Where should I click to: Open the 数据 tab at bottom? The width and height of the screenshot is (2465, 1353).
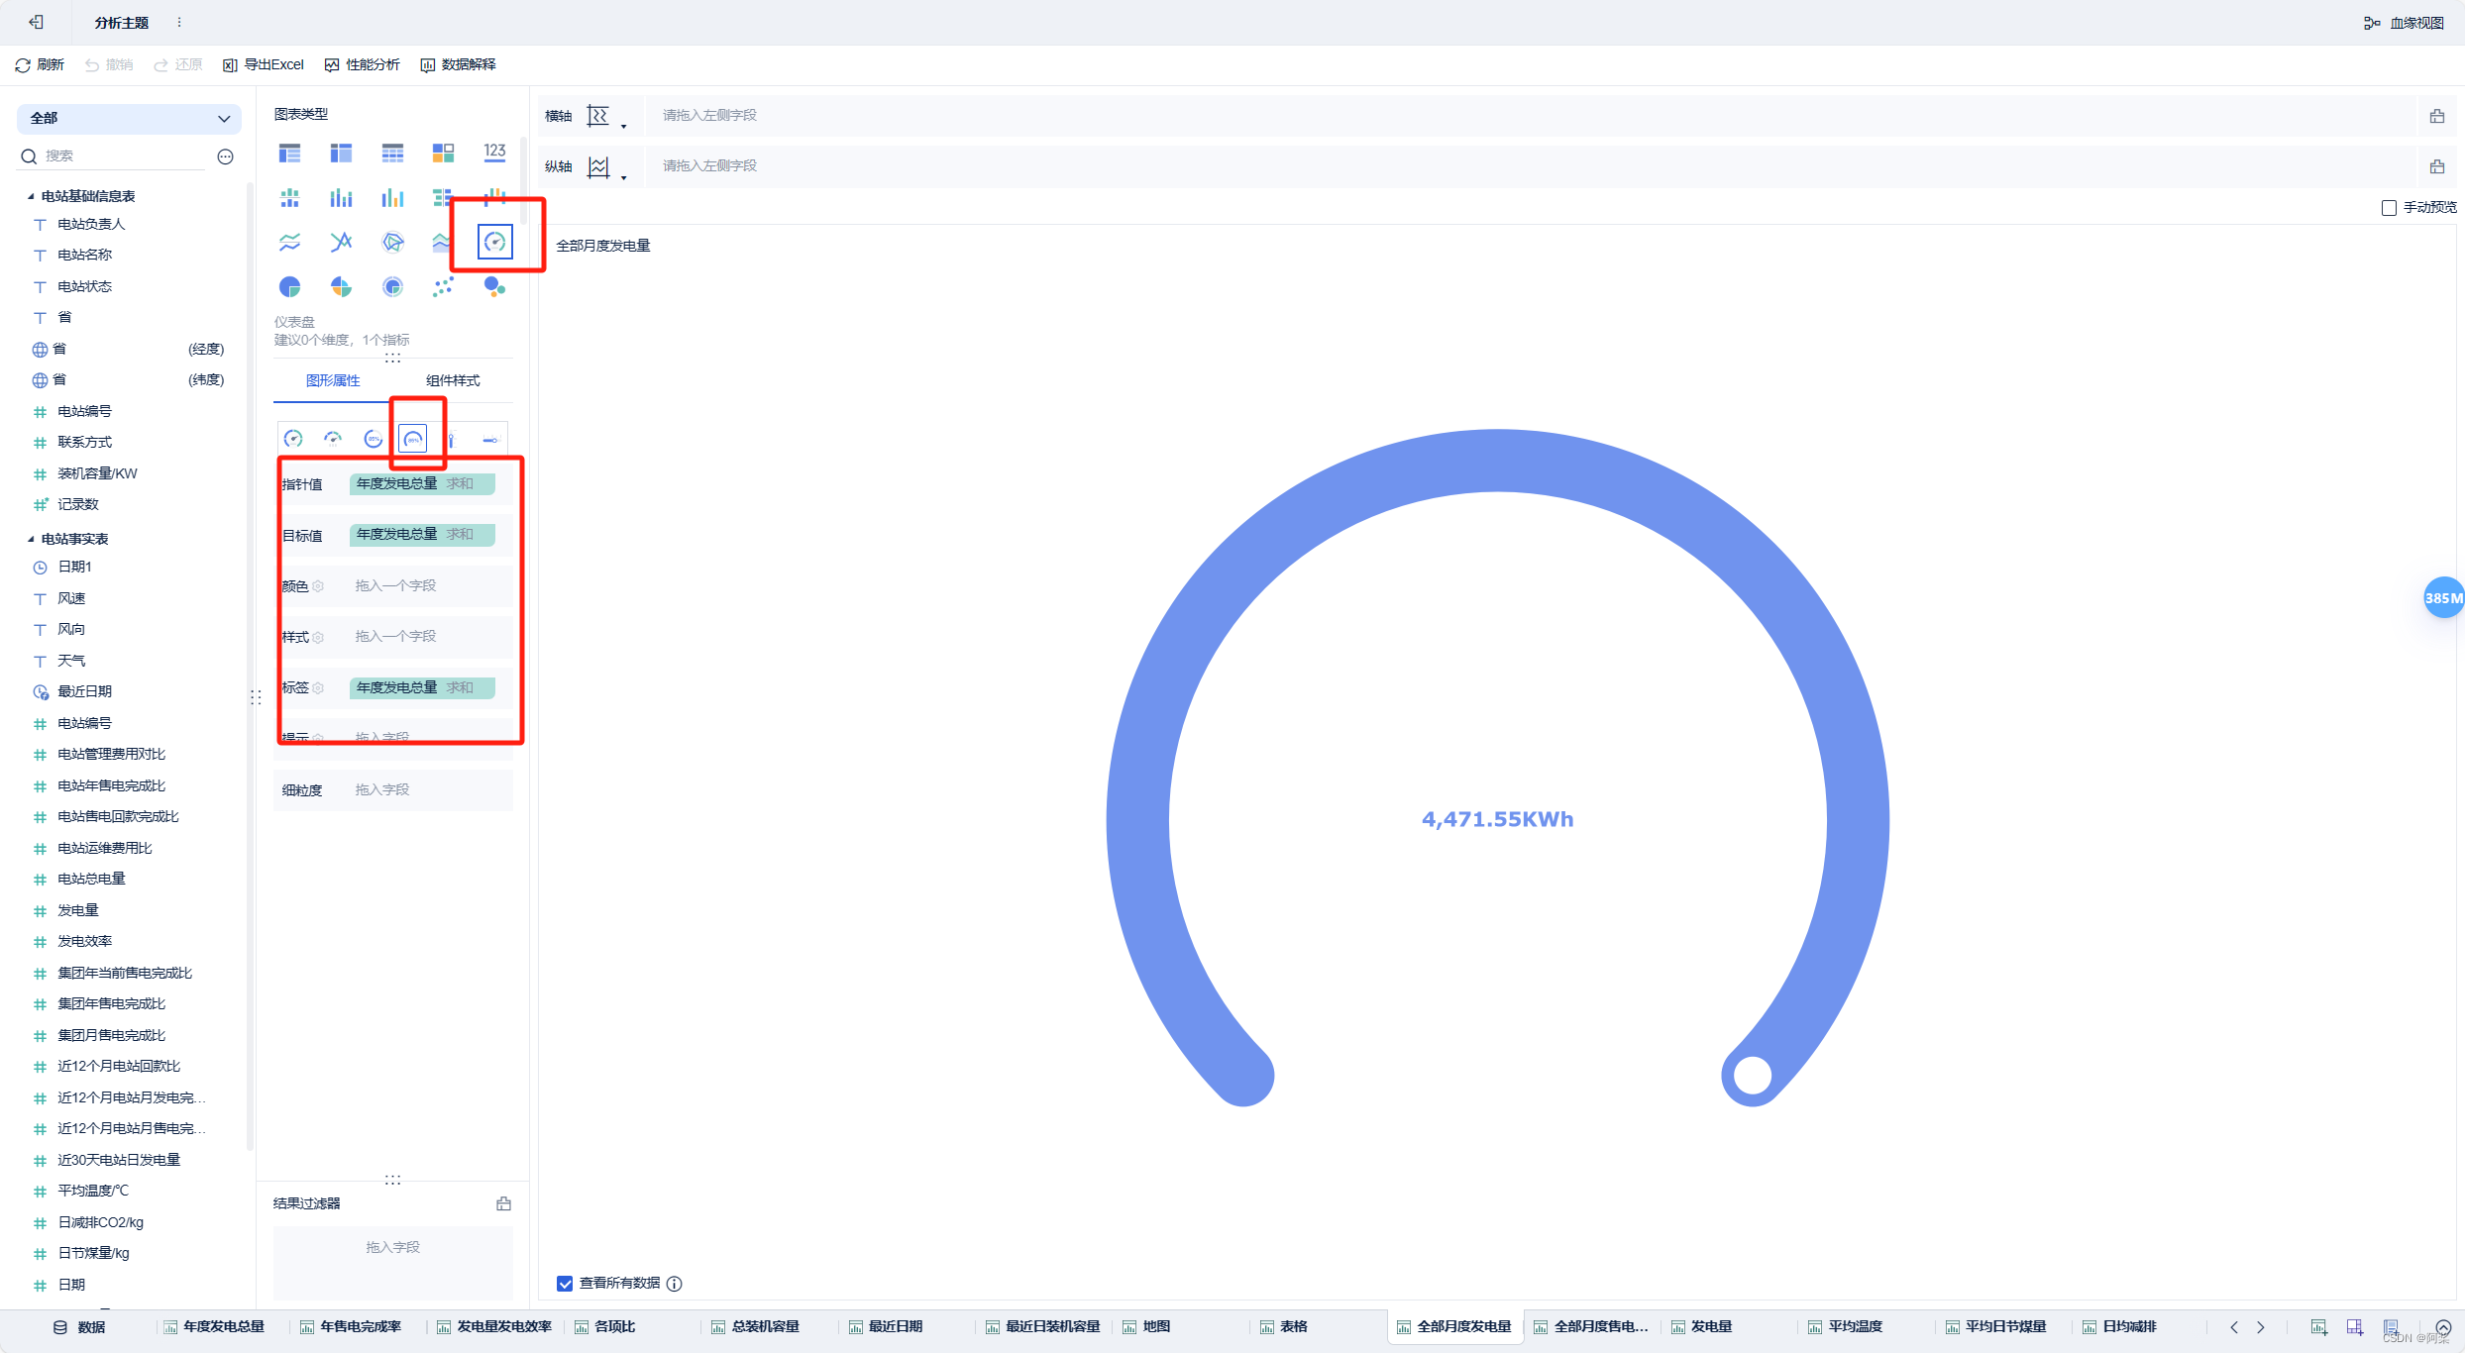[79, 1327]
